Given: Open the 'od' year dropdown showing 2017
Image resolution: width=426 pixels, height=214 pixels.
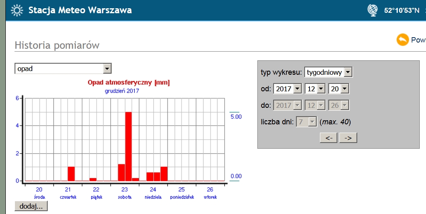Looking at the screenshot, I should tap(287, 89).
